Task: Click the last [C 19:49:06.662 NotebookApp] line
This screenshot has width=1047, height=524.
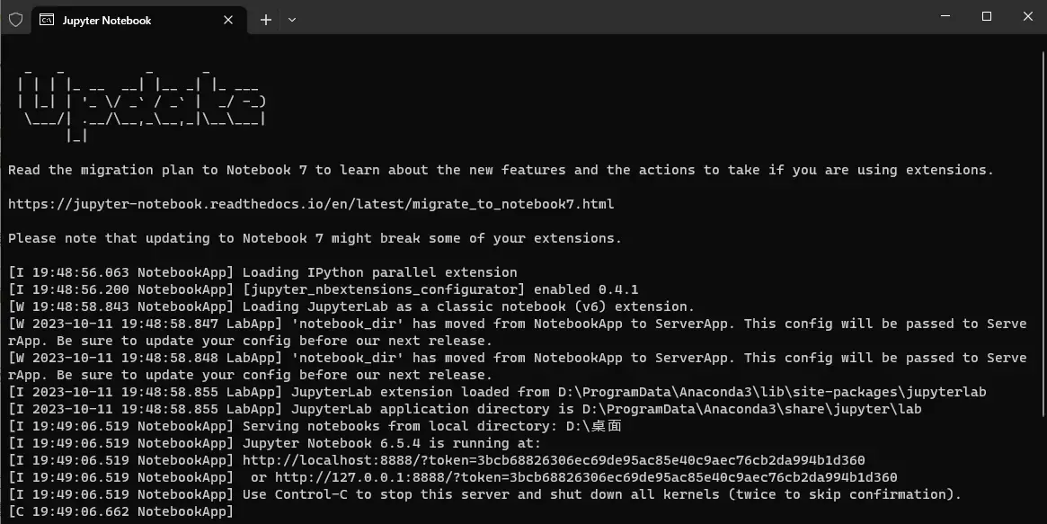Action: pyautogui.click(x=120, y=512)
